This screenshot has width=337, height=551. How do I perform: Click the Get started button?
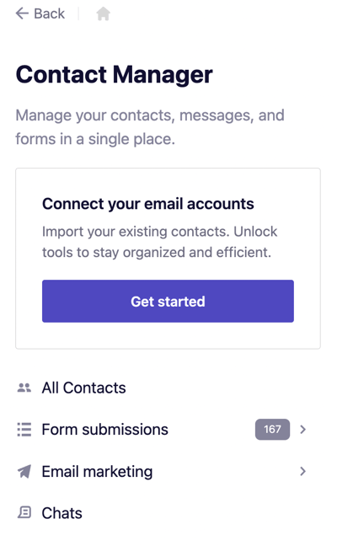point(168,301)
